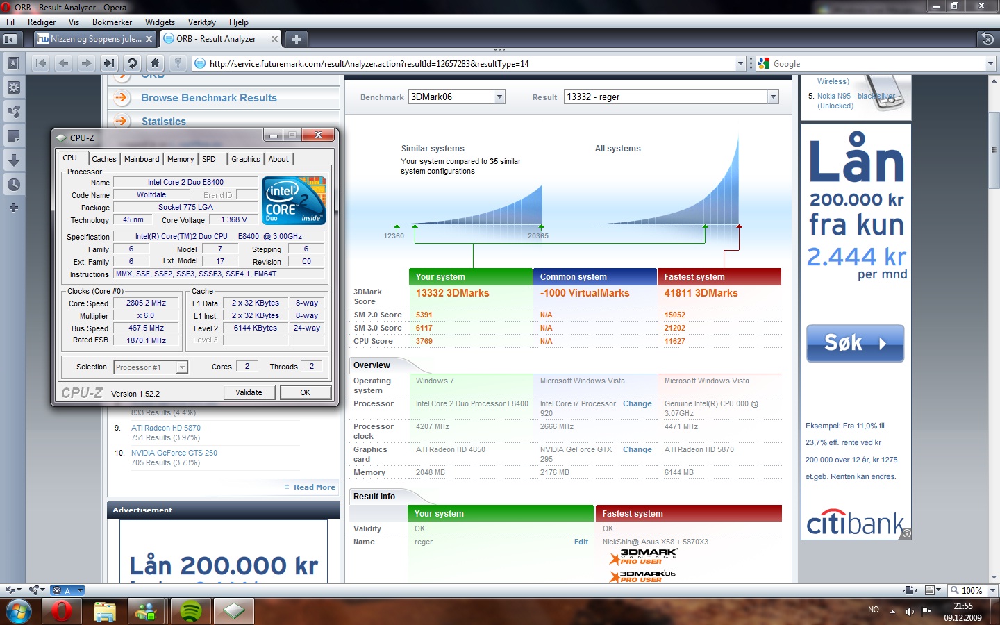Image resolution: width=1000 pixels, height=625 pixels.
Task: Open the Unite panel in Opera sidebar
Action: [x=13, y=111]
